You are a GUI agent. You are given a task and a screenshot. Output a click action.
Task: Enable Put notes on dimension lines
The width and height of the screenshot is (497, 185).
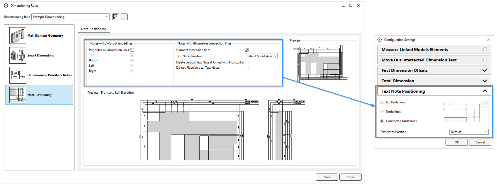click(x=132, y=50)
